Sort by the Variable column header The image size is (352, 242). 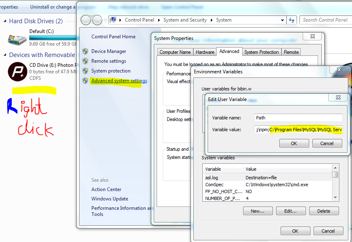223,169
